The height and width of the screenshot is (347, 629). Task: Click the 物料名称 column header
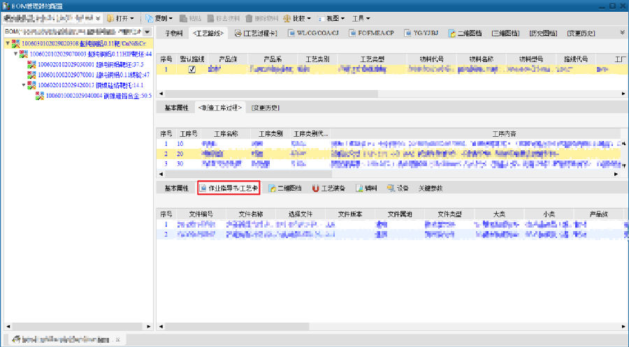pyautogui.click(x=482, y=59)
